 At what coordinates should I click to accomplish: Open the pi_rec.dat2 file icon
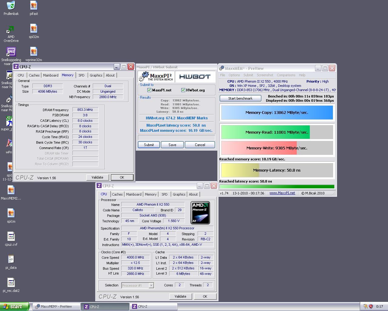coord(11,283)
